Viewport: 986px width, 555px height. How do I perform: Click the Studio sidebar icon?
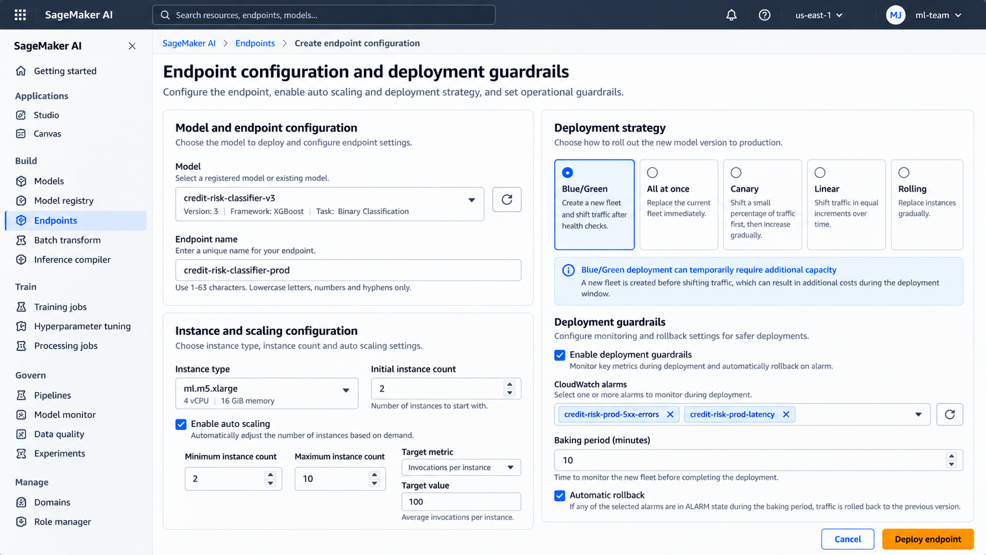point(21,115)
